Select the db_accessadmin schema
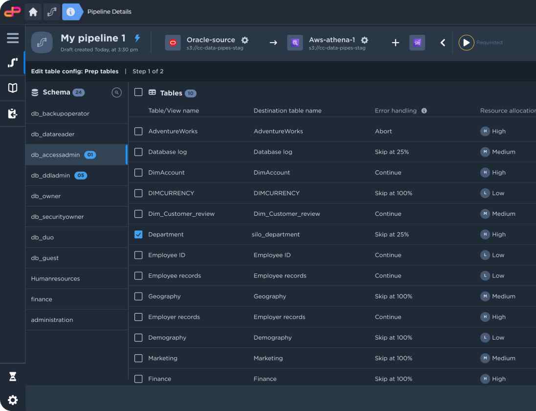 pyautogui.click(x=76, y=155)
